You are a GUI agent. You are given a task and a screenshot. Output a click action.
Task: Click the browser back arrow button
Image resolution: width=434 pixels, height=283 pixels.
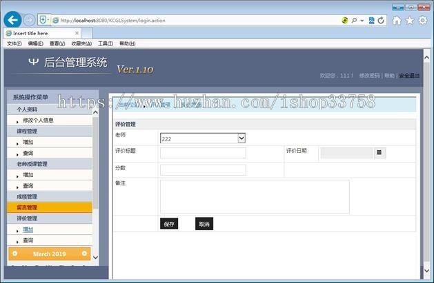pos(12,20)
